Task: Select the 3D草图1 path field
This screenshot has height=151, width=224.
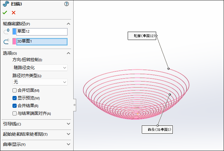Action: [42, 42]
